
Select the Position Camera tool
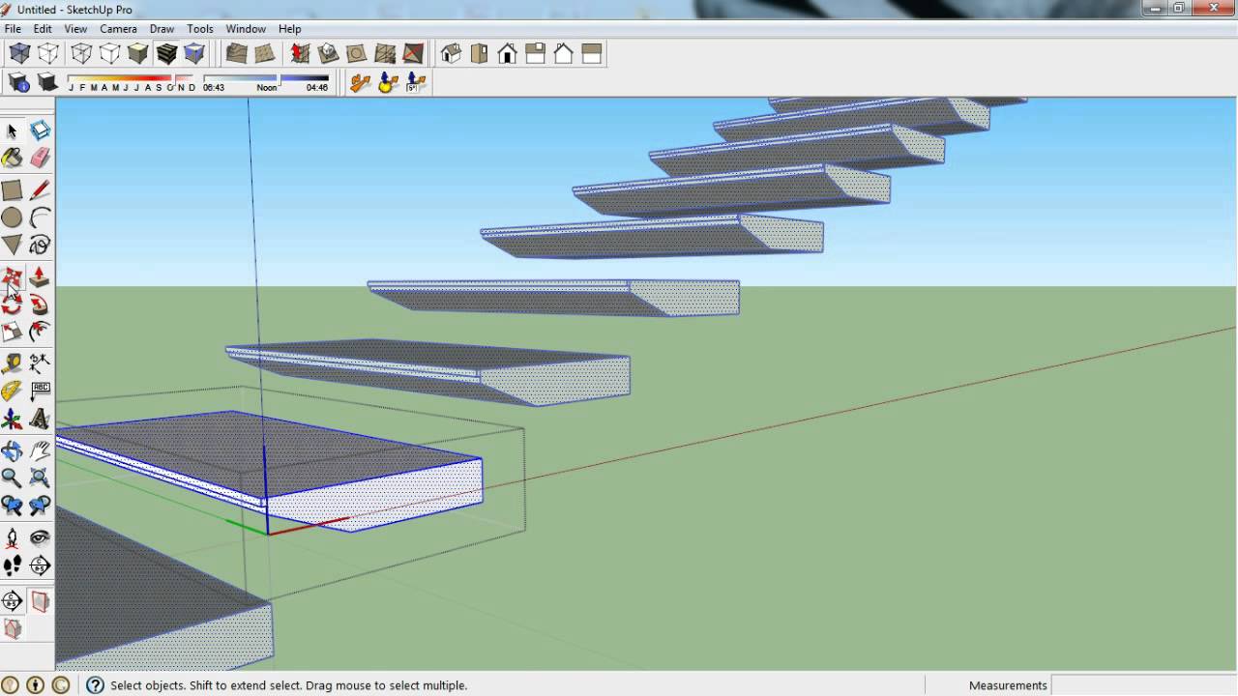[12, 537]
